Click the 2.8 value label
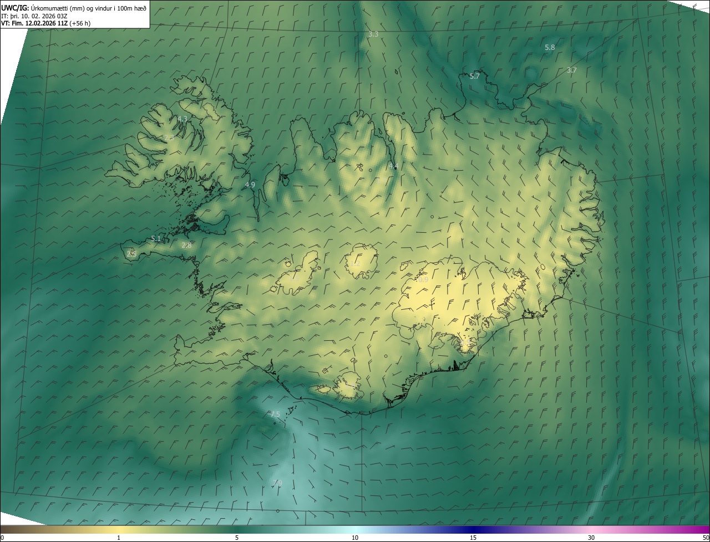The height and width of the screenshot is (542, 710). tap(186, 246)
